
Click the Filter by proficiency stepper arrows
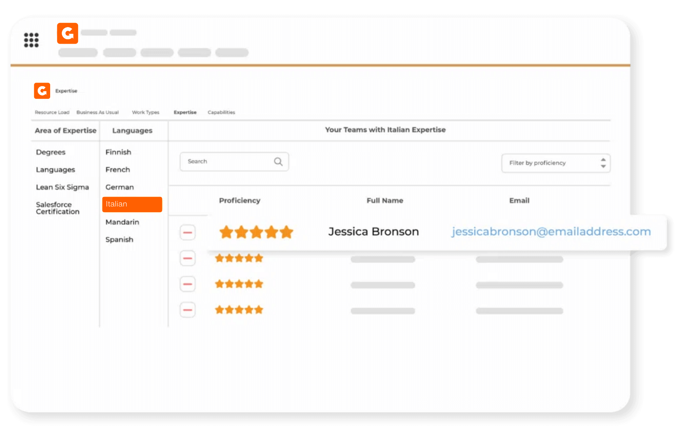[x=603, y=163]
